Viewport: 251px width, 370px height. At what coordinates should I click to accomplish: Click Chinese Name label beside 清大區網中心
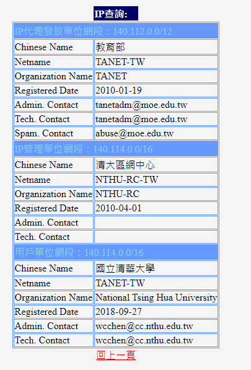(x=43, y=165)
